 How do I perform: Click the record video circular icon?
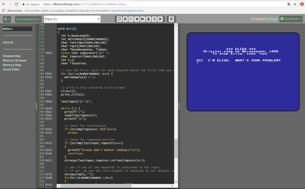(171, 19)
